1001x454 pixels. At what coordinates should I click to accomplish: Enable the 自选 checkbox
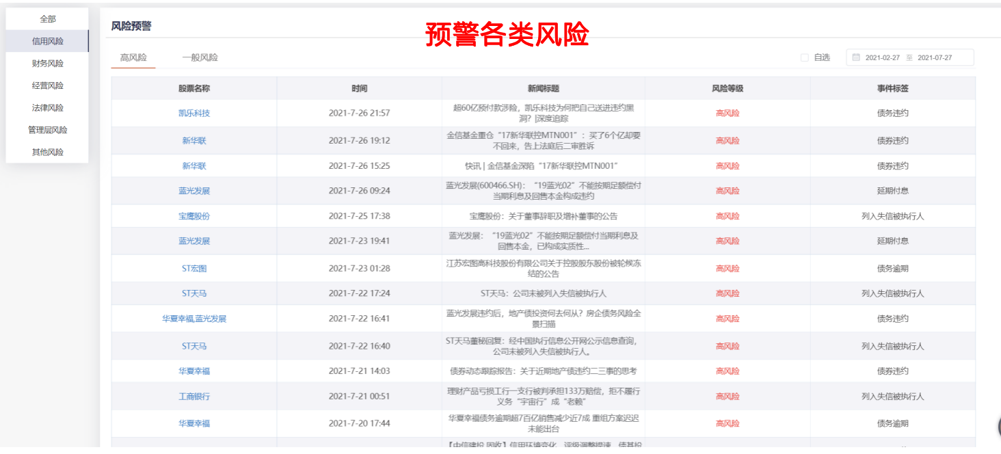pos(805,57)
